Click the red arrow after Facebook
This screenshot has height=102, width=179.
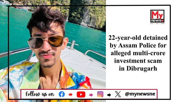click(71, 95)
